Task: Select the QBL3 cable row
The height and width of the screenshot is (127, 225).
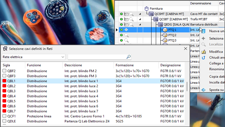Action: (93, 91)
